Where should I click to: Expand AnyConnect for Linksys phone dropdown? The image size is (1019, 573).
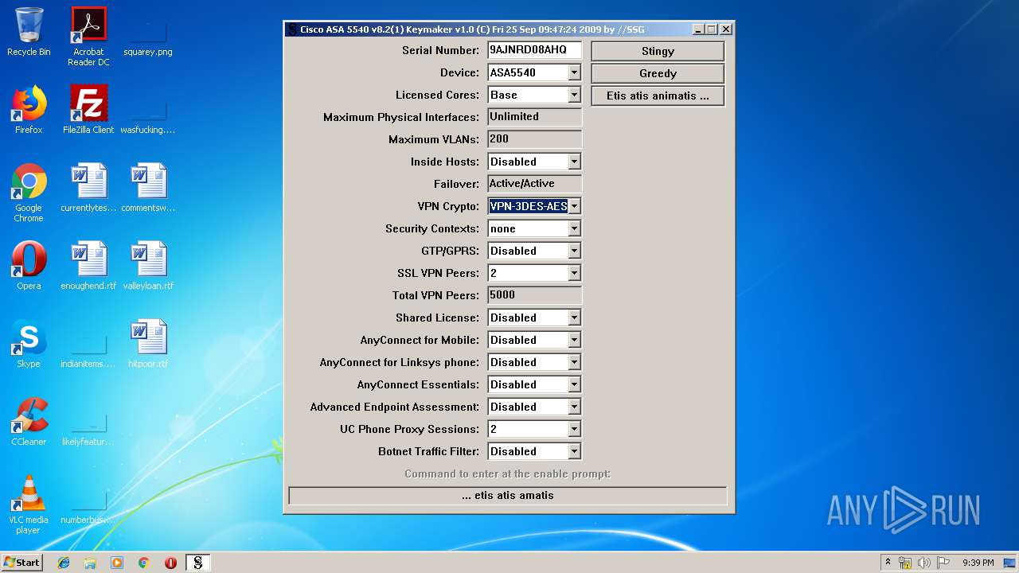click(574, 362)
